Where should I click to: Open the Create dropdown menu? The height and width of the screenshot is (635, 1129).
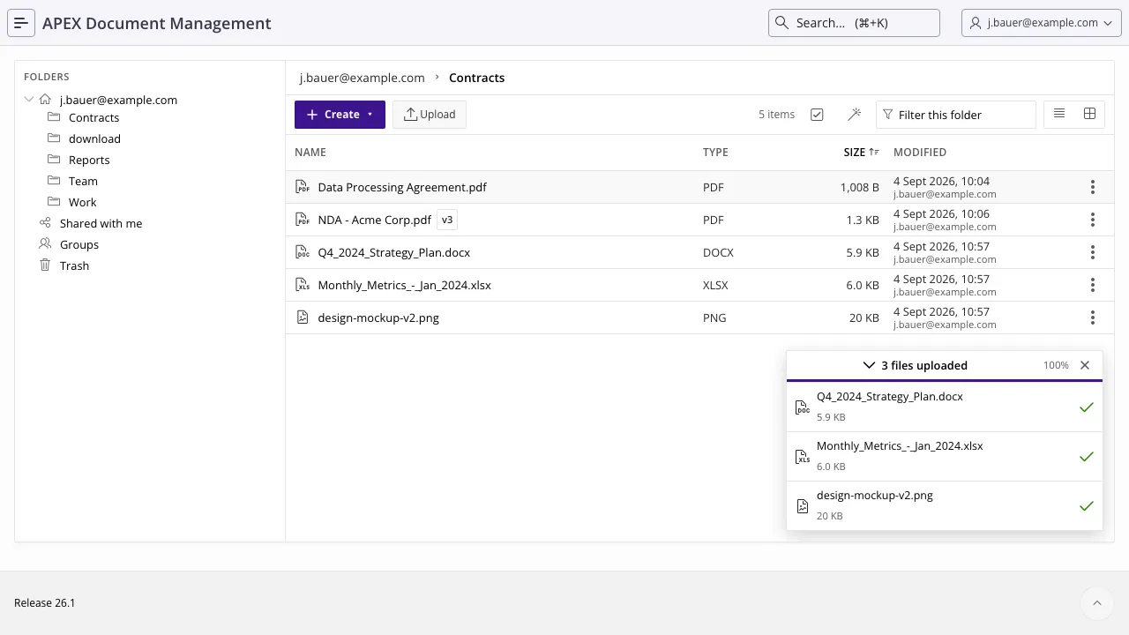340,115
